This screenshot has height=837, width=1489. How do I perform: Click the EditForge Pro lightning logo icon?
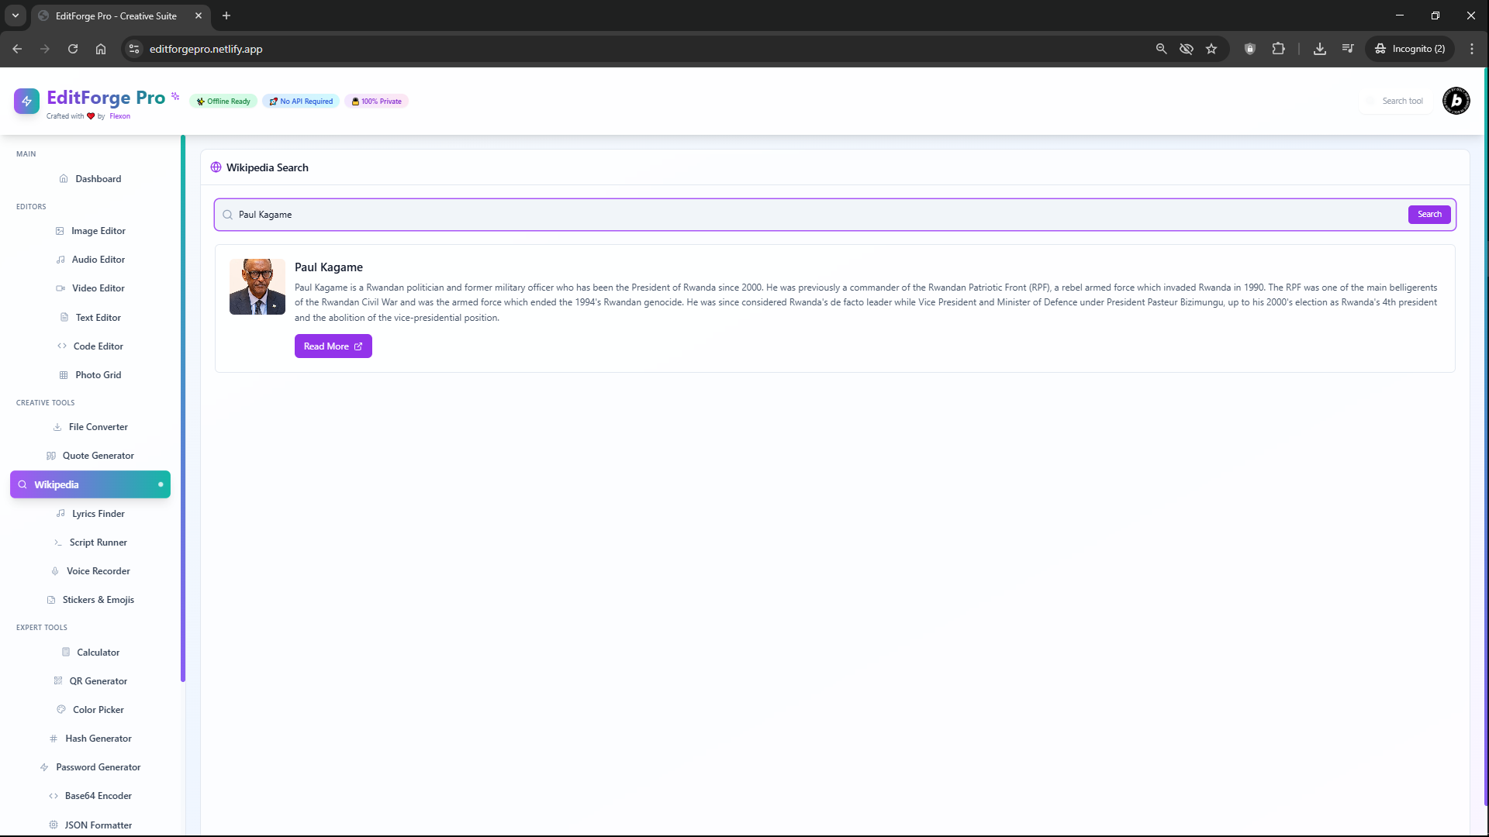(x=26, y=101)
